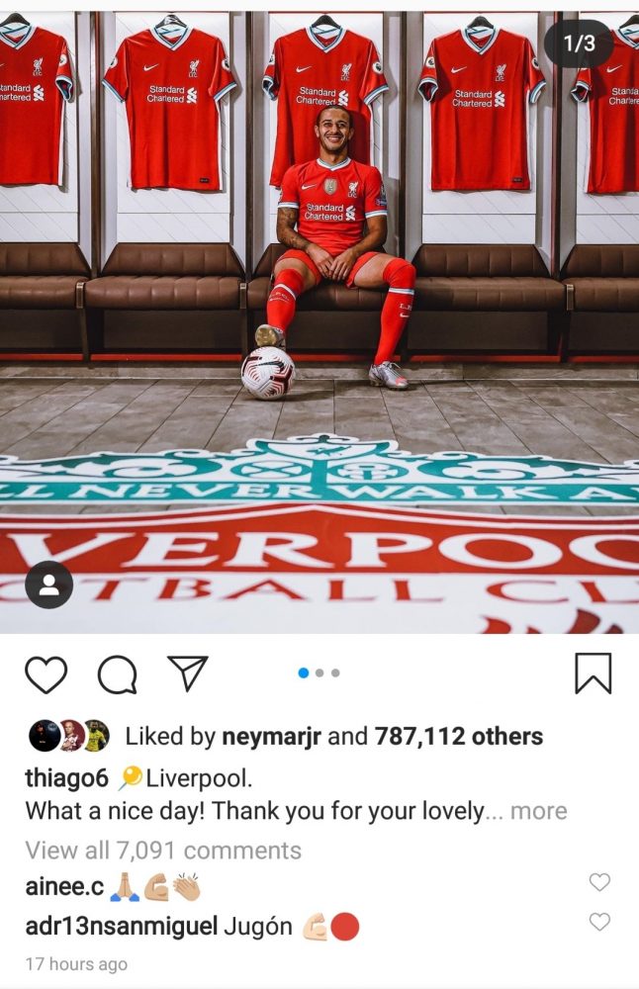The image size is (639, 989).
Task: Show tagged people via the person icon
Action: tap(48, 584)
